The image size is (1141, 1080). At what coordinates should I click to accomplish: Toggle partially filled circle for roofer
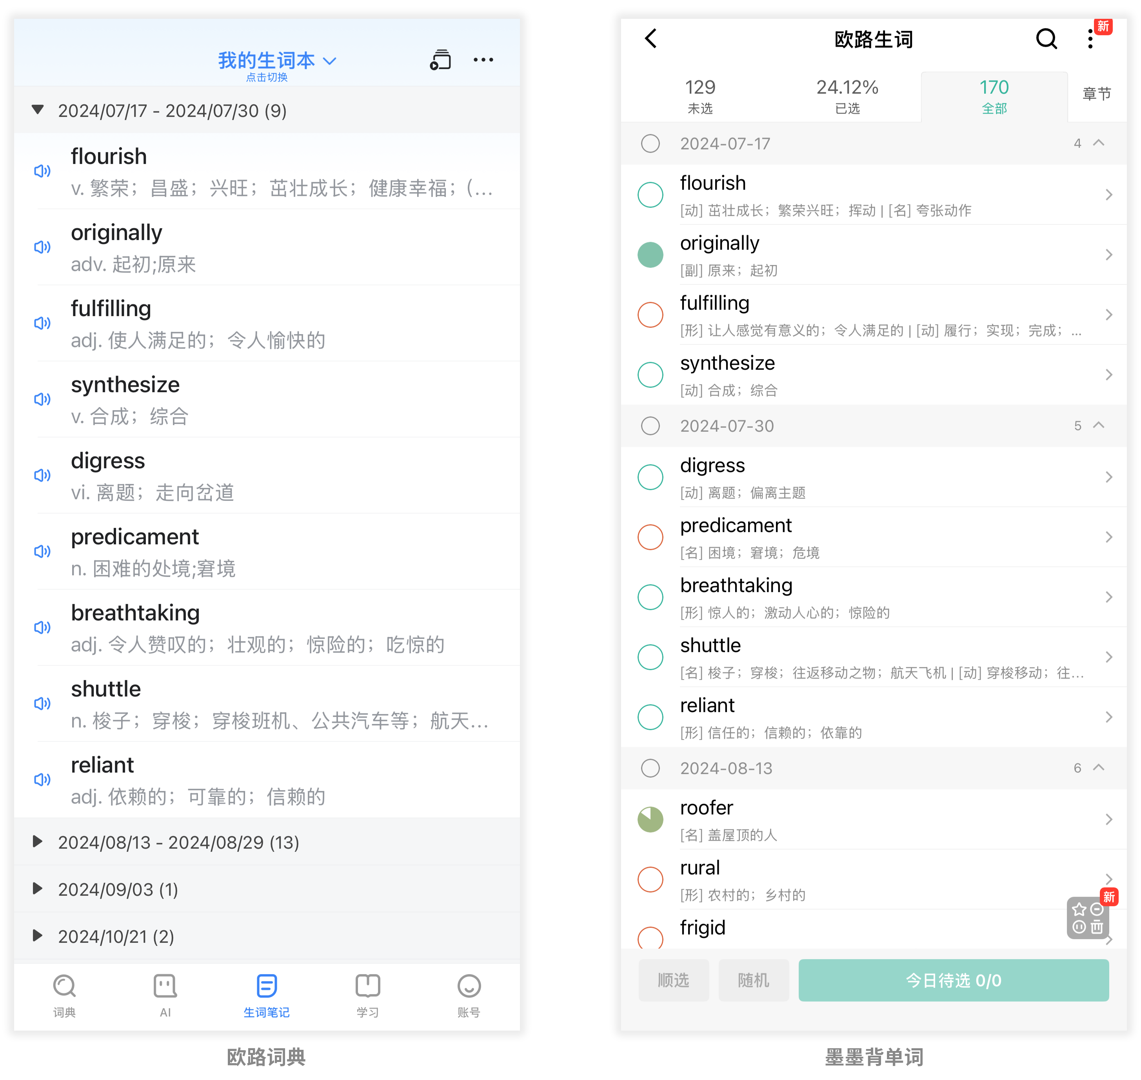[x=650, y=819]
